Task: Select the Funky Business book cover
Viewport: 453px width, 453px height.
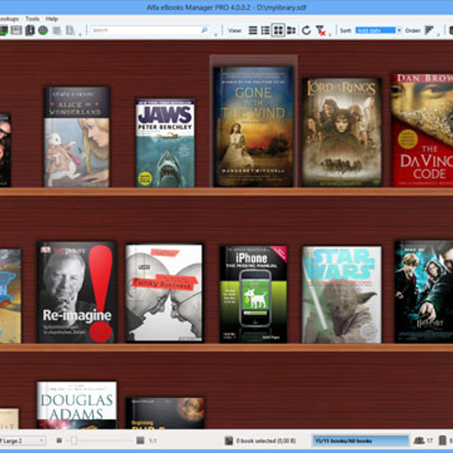Action: (164, 294)
